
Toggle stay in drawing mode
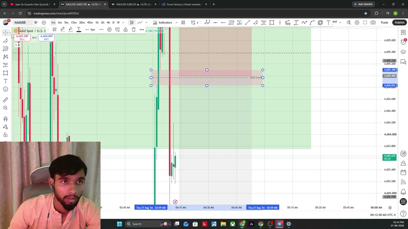(x=5, y=127)
